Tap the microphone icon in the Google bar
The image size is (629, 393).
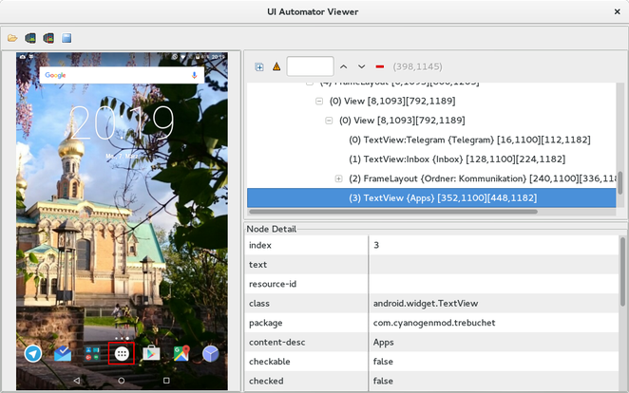point(194,75)
